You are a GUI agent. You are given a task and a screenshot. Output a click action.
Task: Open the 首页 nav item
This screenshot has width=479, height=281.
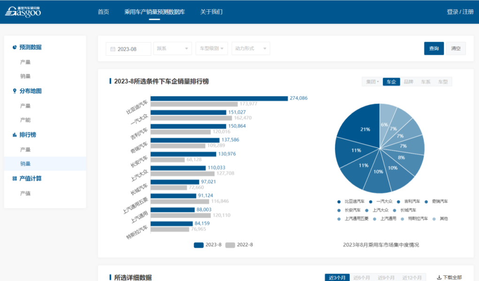coord(103,12)
